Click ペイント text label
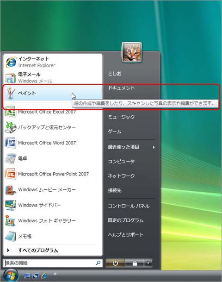 [x=27, y=93]
